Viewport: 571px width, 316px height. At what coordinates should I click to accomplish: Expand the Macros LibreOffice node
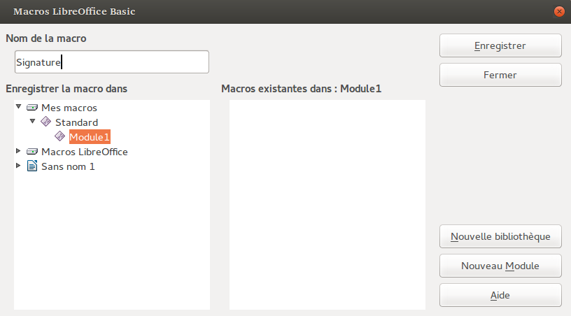[x=18, y=151]
